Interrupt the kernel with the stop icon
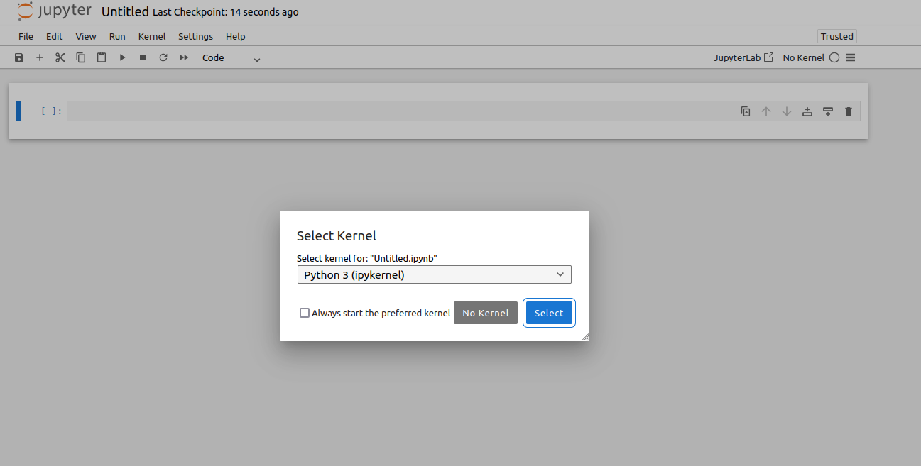The image size is (921, 466). [x=143, y=57]
